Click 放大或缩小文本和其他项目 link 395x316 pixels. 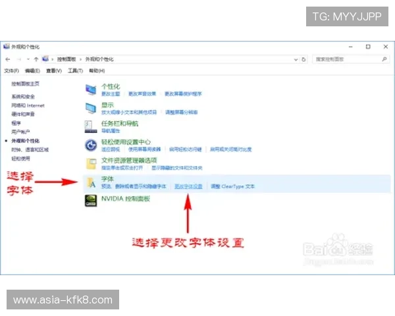click(x=129, y=112)
